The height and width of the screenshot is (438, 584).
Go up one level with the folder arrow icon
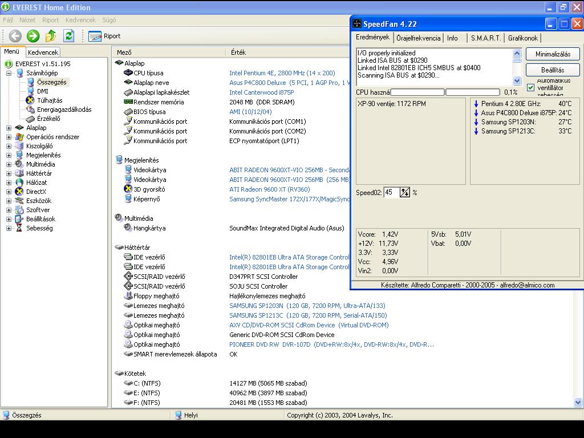(51, 36)
